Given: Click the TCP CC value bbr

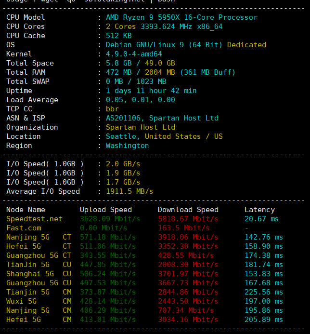Looking at the screenshot, I should point(112,109).
